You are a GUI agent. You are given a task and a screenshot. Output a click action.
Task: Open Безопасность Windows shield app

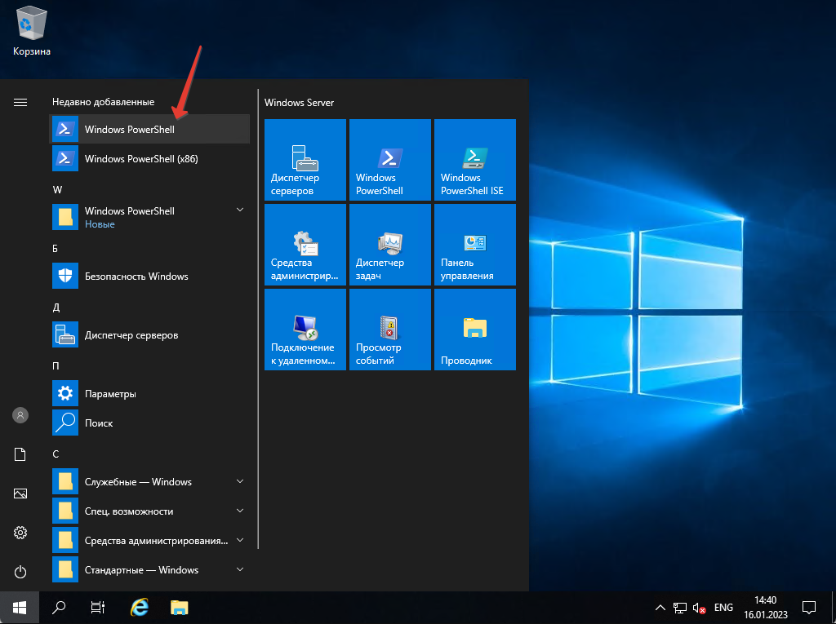pyautogui.click(x=149, y=276)
